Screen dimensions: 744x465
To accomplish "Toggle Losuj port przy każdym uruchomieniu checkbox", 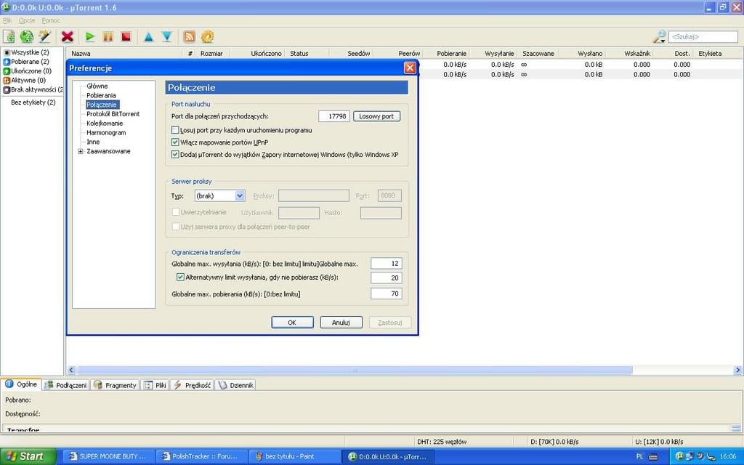I will [x=175, y=130].
